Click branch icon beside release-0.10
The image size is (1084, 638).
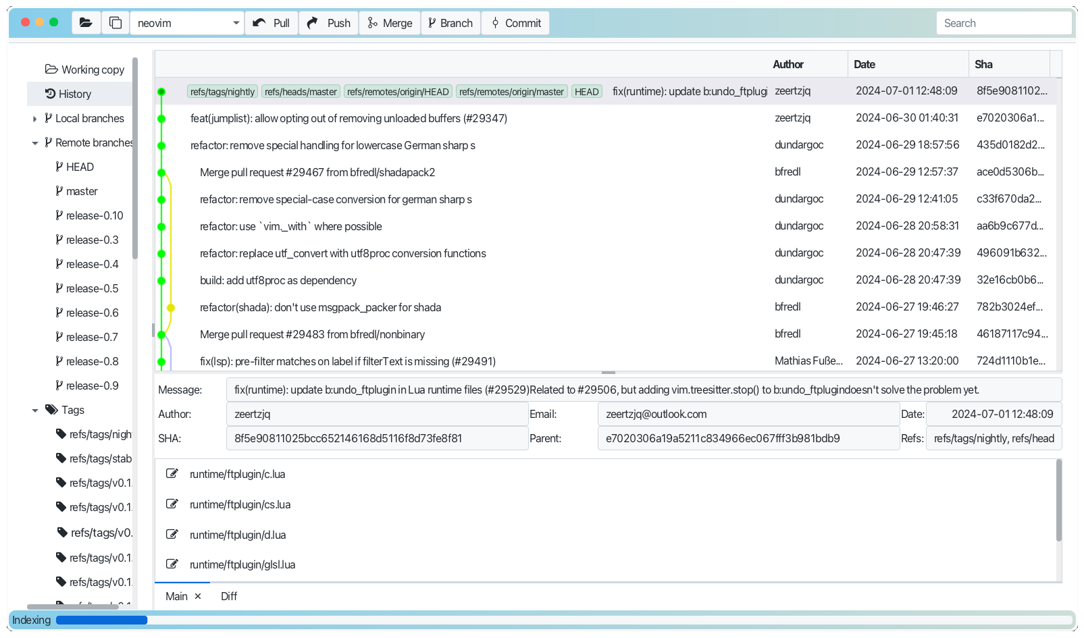coord(59,215)
